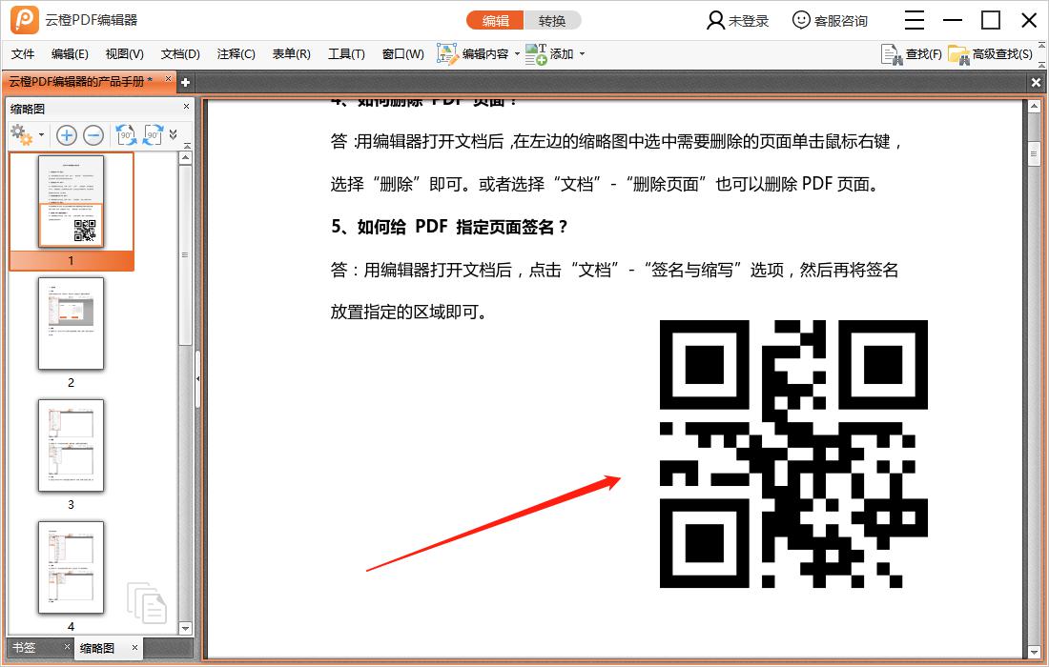This screenshot has height=667, width=1049.
Task: Rotate pages 90° counterclockwise
Action: 126,135
